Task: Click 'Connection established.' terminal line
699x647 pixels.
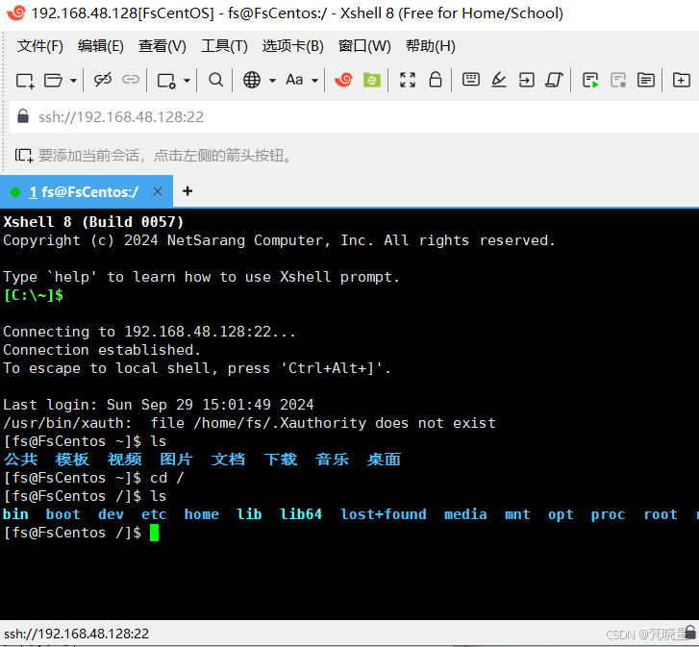Action: coord(102,350)
